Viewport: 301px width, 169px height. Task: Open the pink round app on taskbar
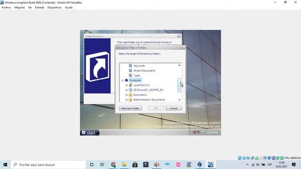178,165
